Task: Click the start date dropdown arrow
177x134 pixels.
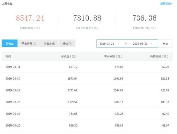Action: point(118,43)
